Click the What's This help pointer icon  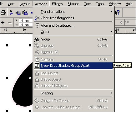(x=118, y=13)
